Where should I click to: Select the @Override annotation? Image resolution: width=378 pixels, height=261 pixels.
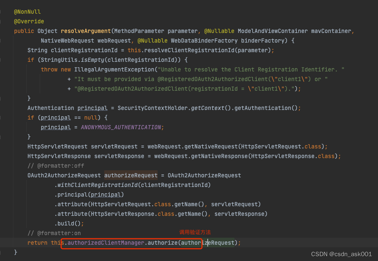click(x=29, y=21)
